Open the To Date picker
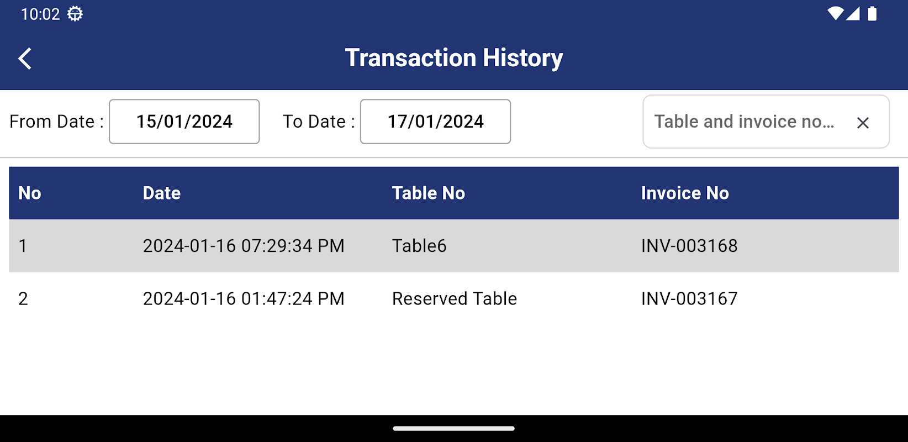 point(435,122)
